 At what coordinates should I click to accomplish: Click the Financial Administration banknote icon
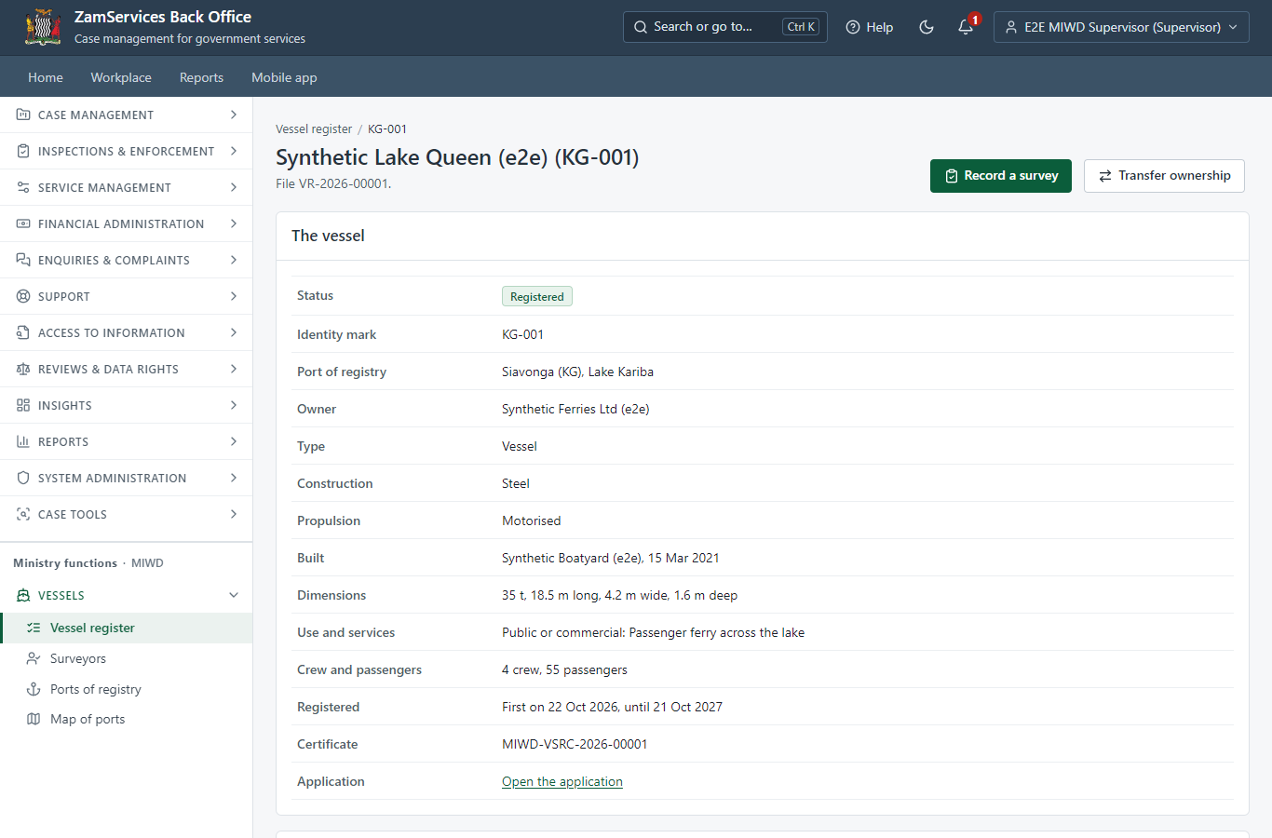point(23,223)
